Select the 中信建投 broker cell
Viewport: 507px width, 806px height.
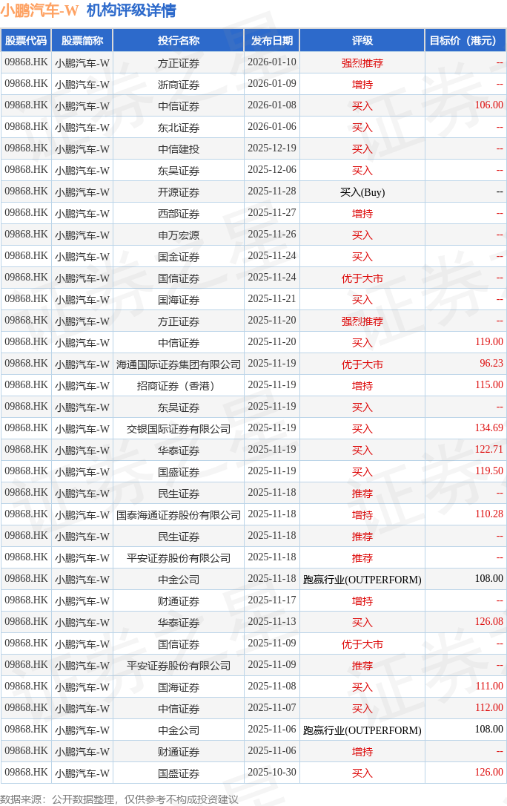[178, 149]
